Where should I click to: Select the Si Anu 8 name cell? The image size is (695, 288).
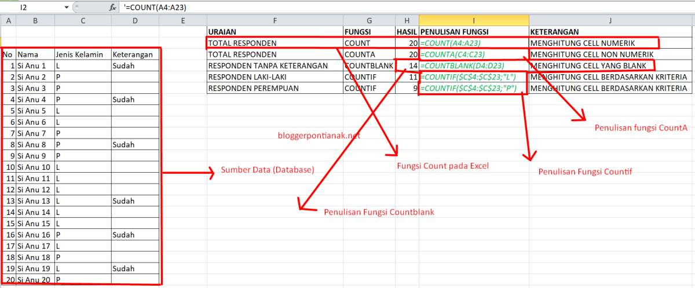tap(35, 144)
